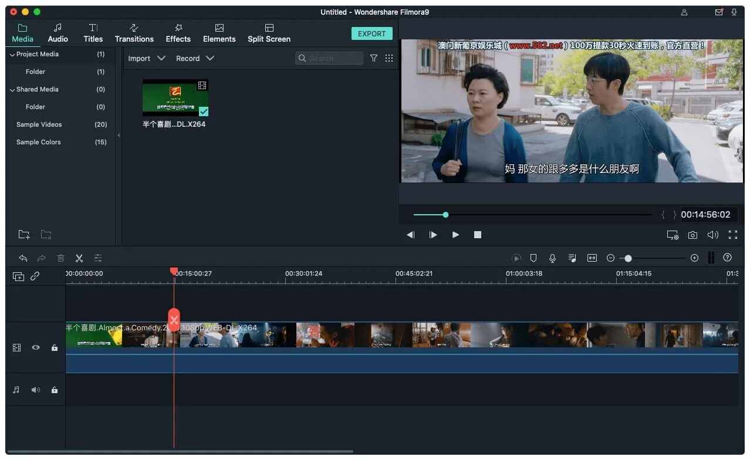Click the playhead red scissors button

[174, 320]
